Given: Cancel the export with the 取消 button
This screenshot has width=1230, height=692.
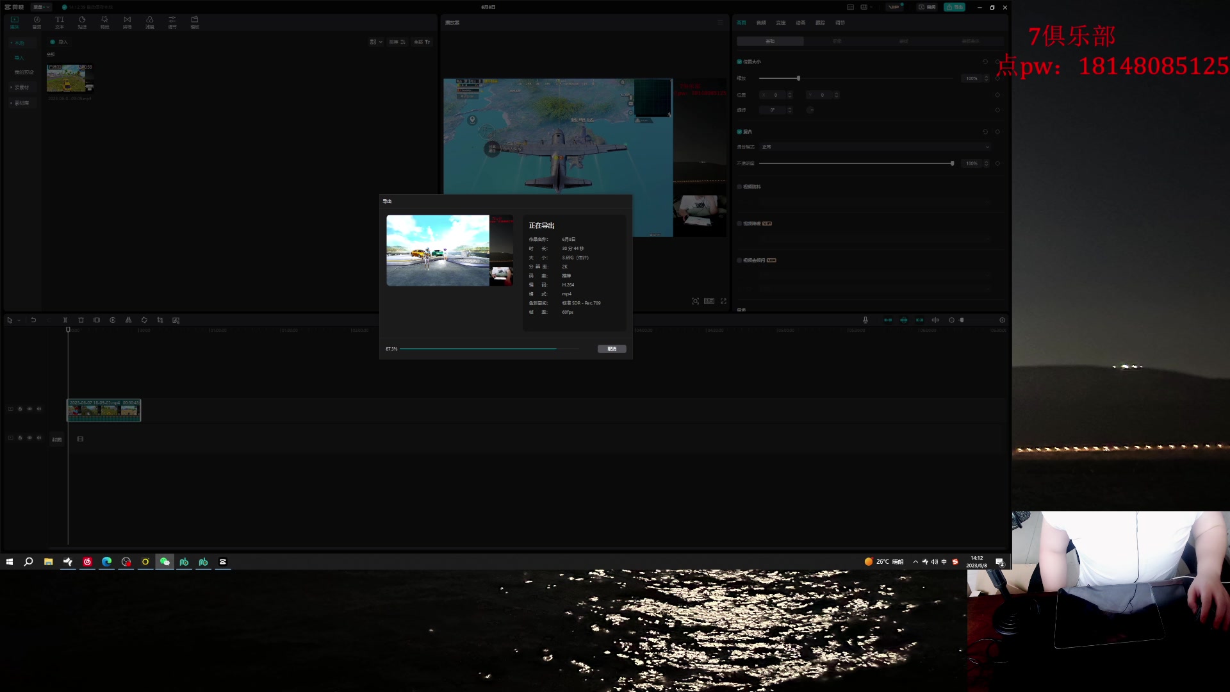Looking at the screenshot, I should click(611, 349).
